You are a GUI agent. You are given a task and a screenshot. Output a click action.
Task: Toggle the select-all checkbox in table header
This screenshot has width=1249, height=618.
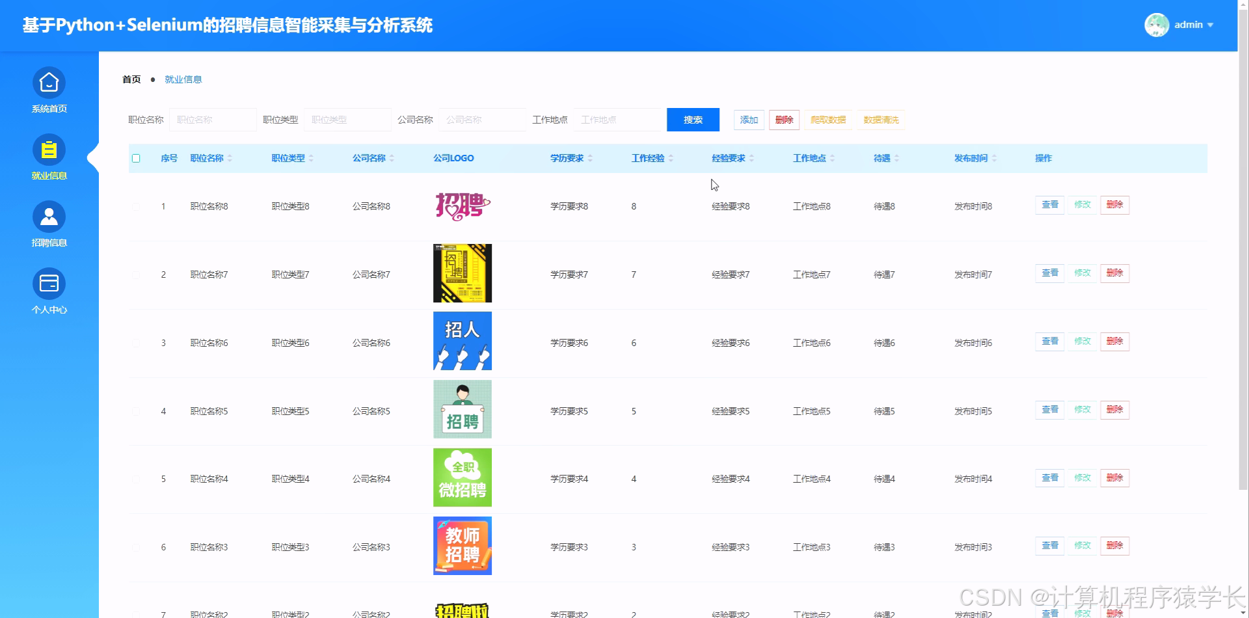[136, 157]
